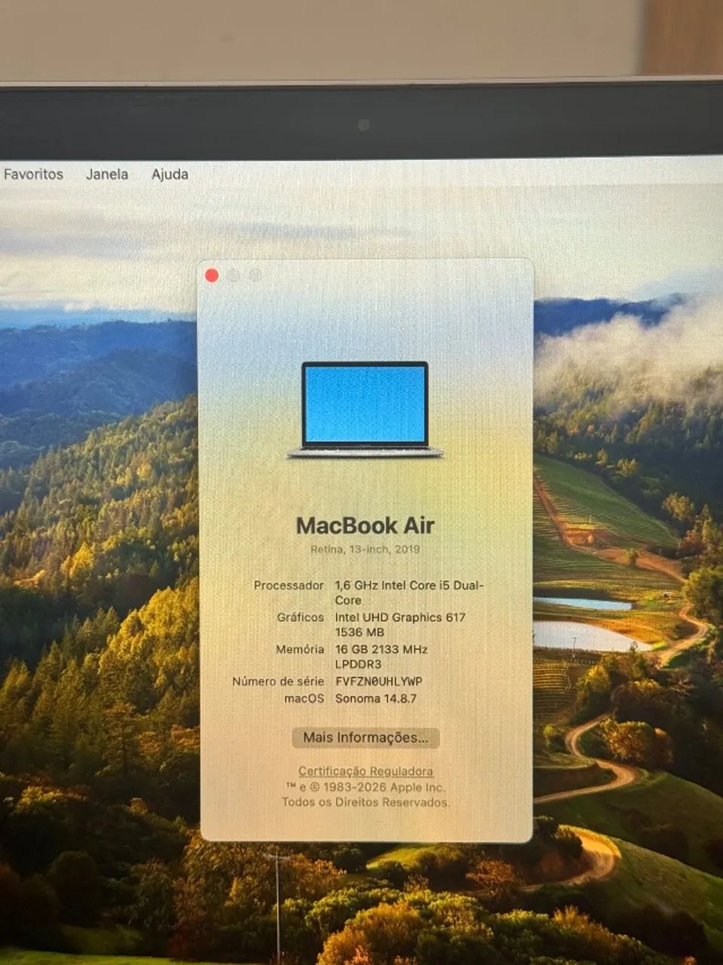Close the About This Mac window

pyautogui.click(x=212, y=275)
